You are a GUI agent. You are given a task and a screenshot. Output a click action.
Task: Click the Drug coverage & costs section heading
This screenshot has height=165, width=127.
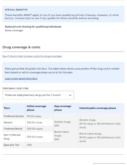pos(21,47)
